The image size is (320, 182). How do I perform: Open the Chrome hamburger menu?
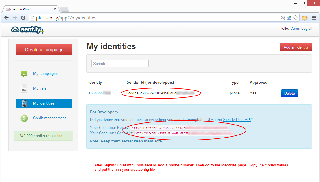[x=314, y=18]
